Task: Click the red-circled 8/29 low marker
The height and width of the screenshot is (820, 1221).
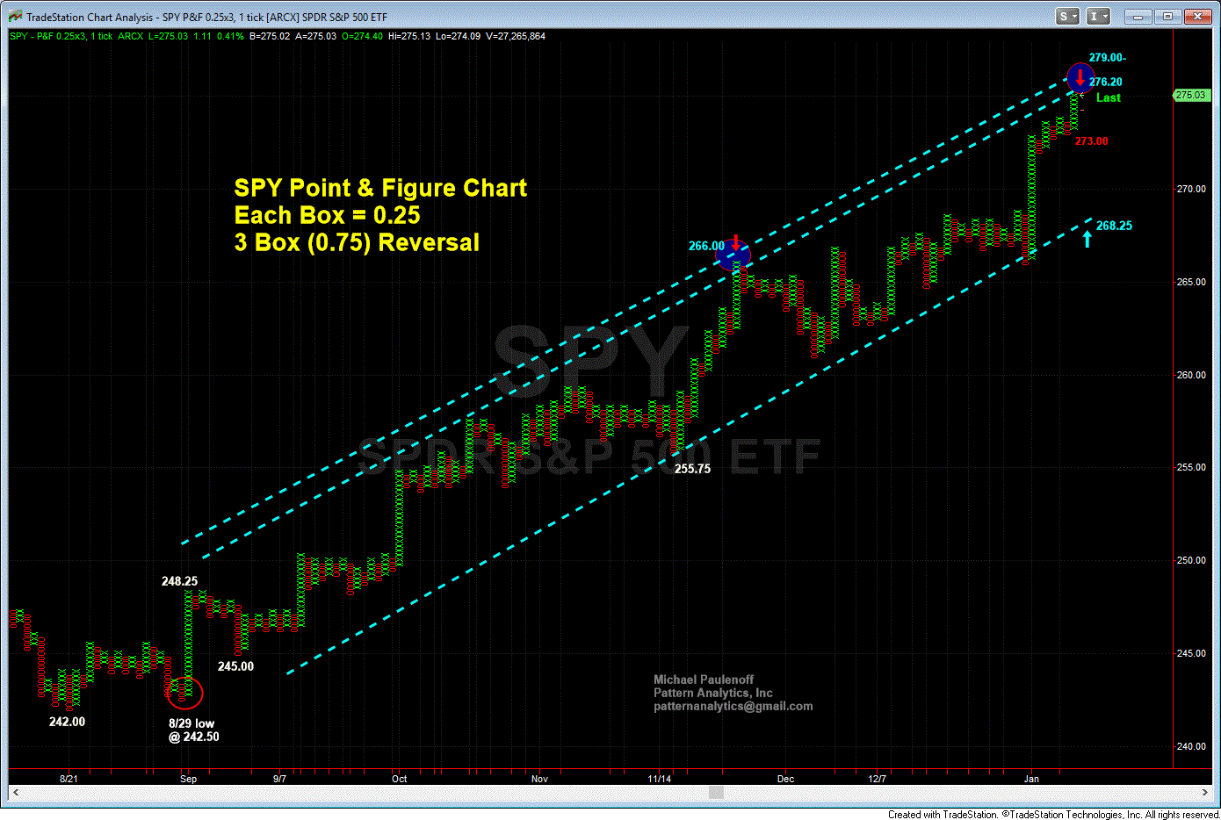Action: (184, 694)
